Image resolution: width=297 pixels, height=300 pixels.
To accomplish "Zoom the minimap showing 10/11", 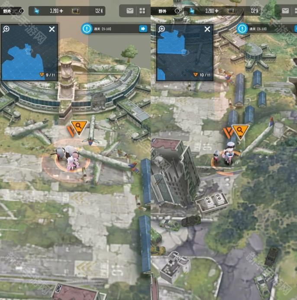I will (161, 29).
